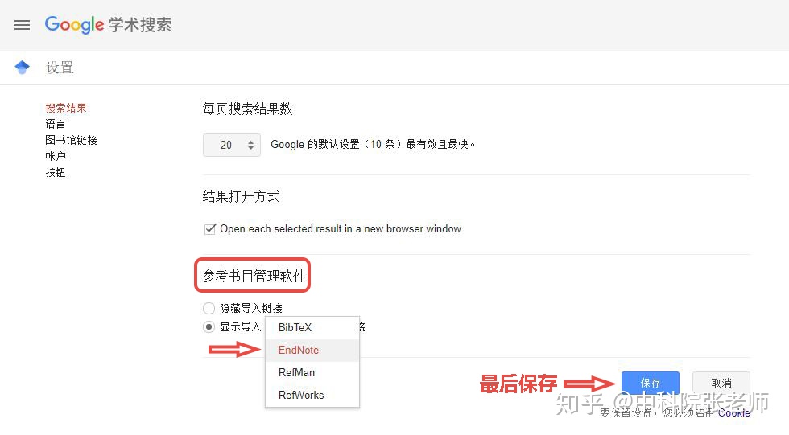The image size is (789, 435).
Task: Choose RefWorks from the dropdown list
Action: point(312,396)
